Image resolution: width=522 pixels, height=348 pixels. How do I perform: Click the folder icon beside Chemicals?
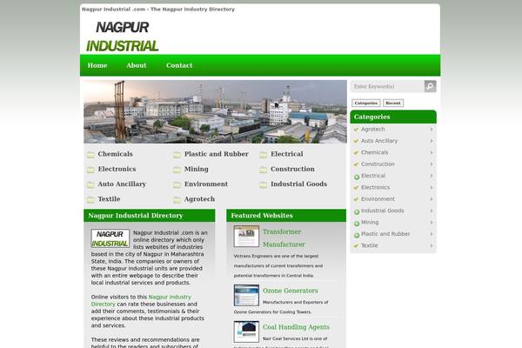click(x=90, y=155)
